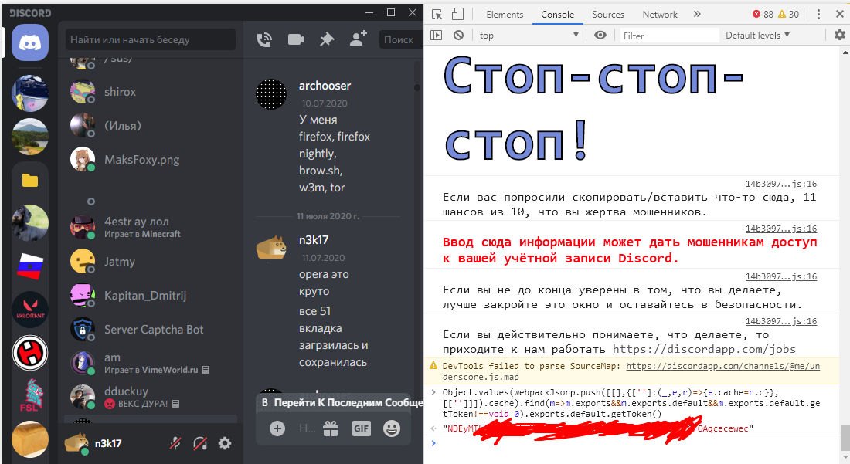
Task: Open DM with Jatmy
Action: (x=150, y=262)
